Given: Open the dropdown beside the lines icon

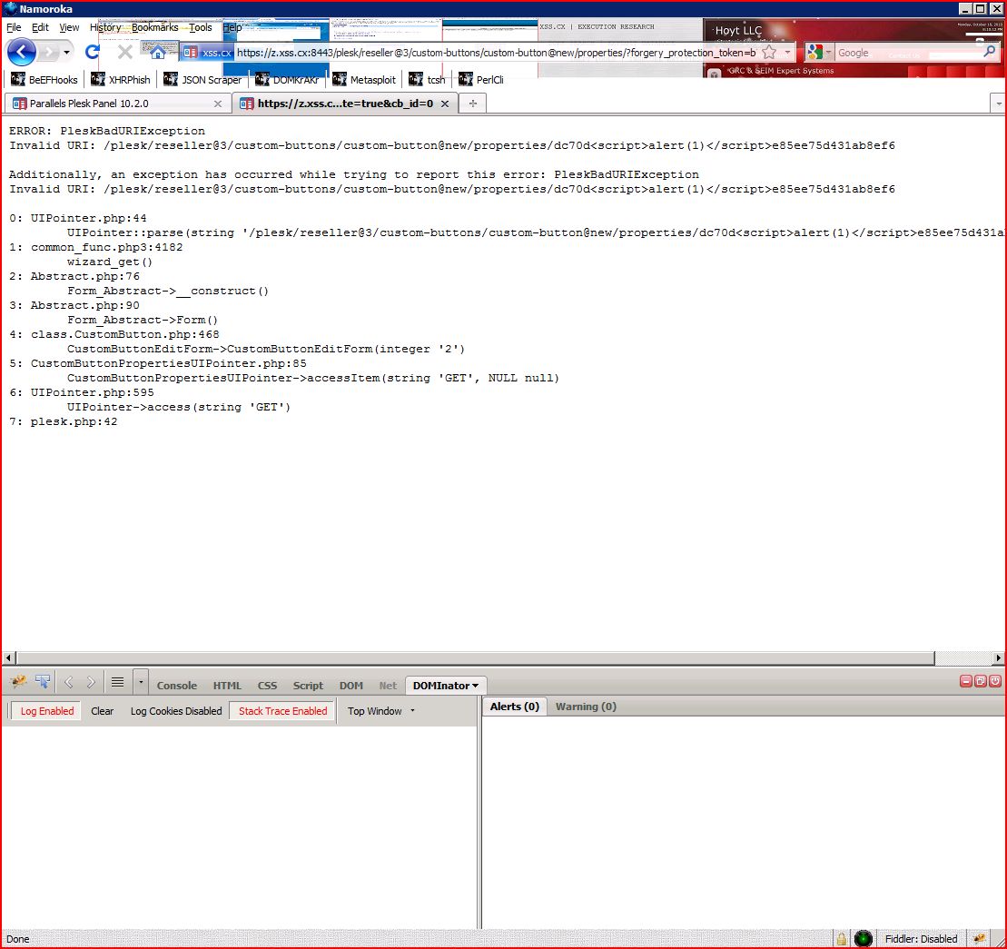Looking at the screenshot, I should tap(141, 682).
